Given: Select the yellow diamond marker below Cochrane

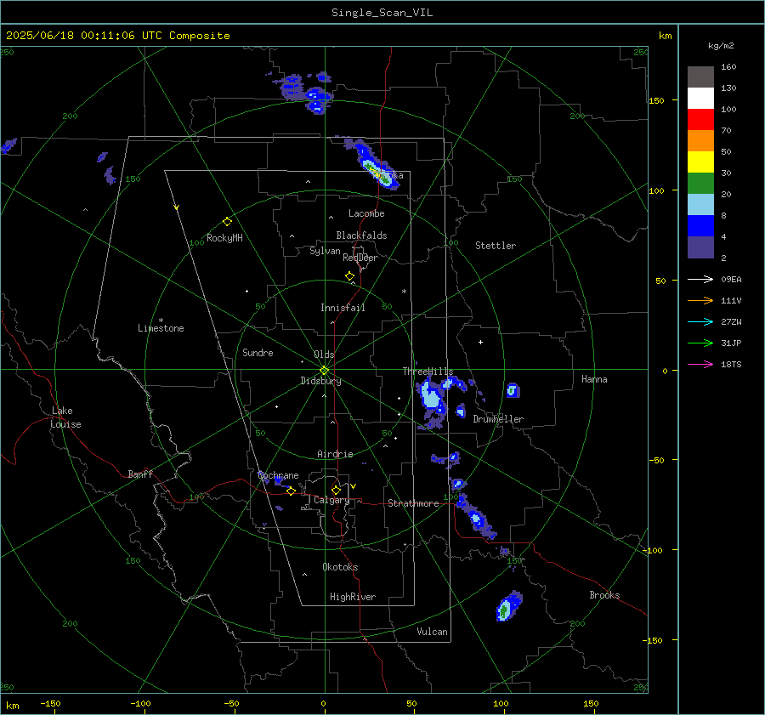Looking at the screenshot, I should [291, 491].
